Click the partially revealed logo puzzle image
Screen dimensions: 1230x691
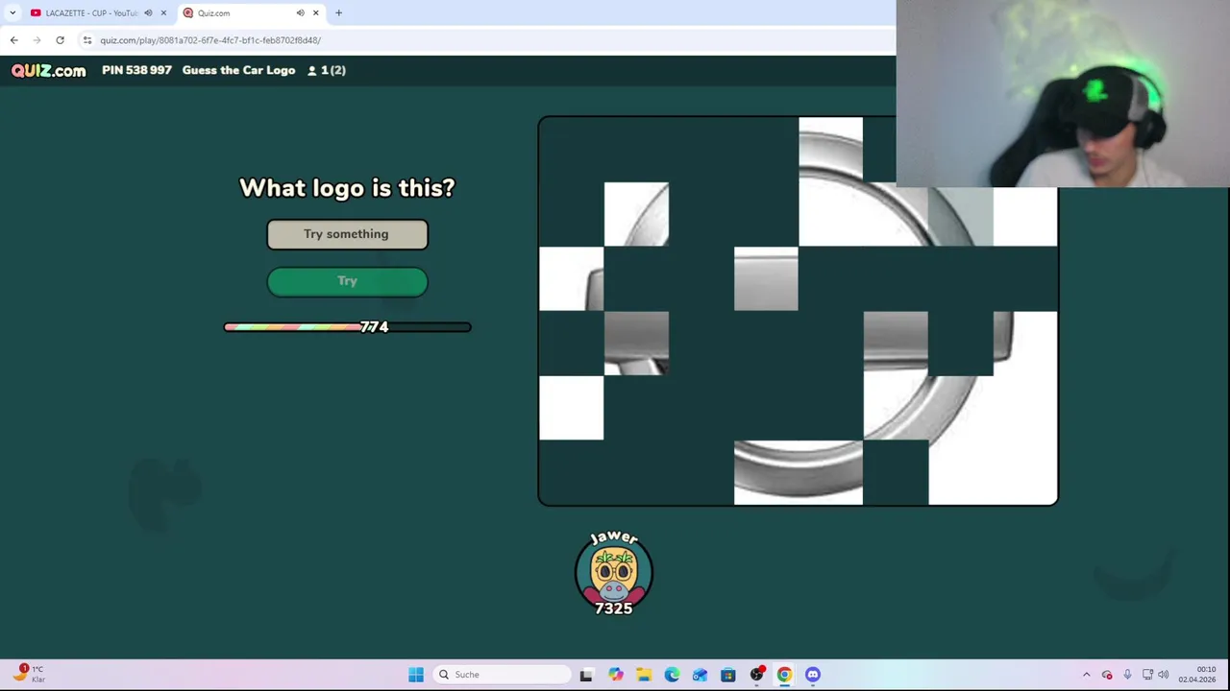798,311
